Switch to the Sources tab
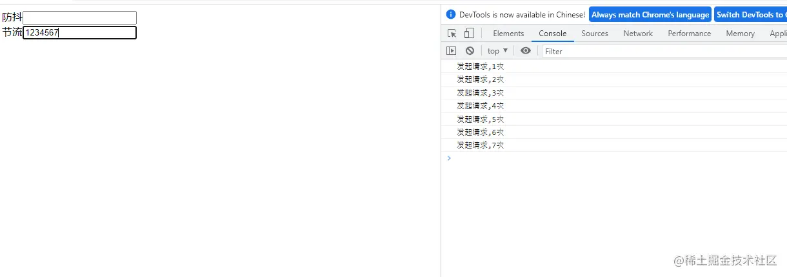The image size is (787, 277). [x=595, y=34]
